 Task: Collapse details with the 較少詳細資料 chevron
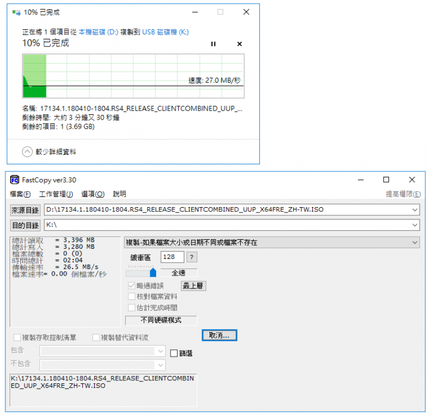click(x=27, y=152)
